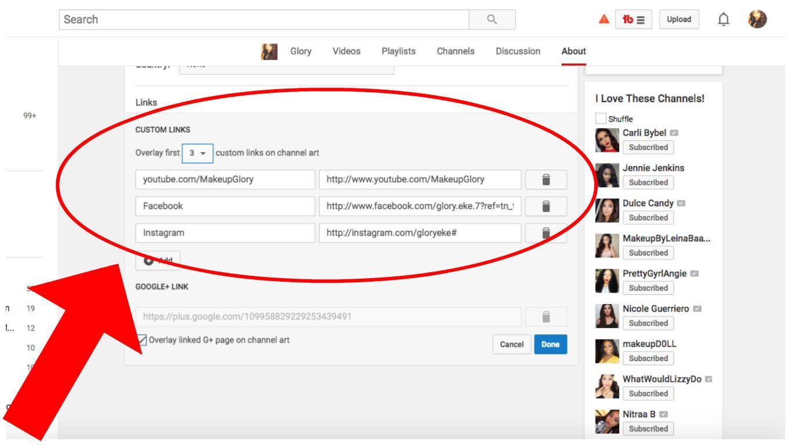Go to the Glory home tab

tap(301, 52)
